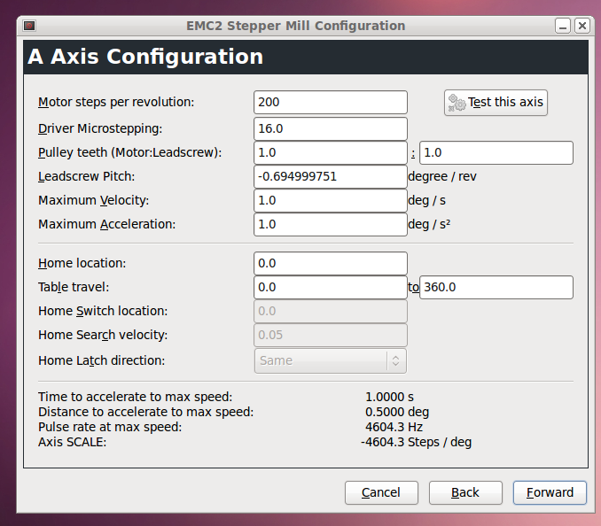This screenshot has height=526, width=601.
Task: Select the motor pulley teeth field
Action: [x=330, y=152]
